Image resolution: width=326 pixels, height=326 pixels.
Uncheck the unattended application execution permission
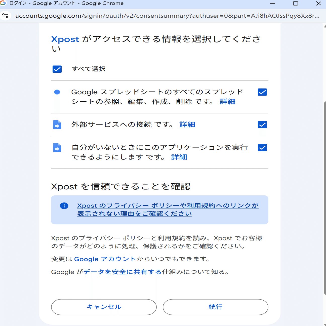pyautogui.click(x=262, y=148)
